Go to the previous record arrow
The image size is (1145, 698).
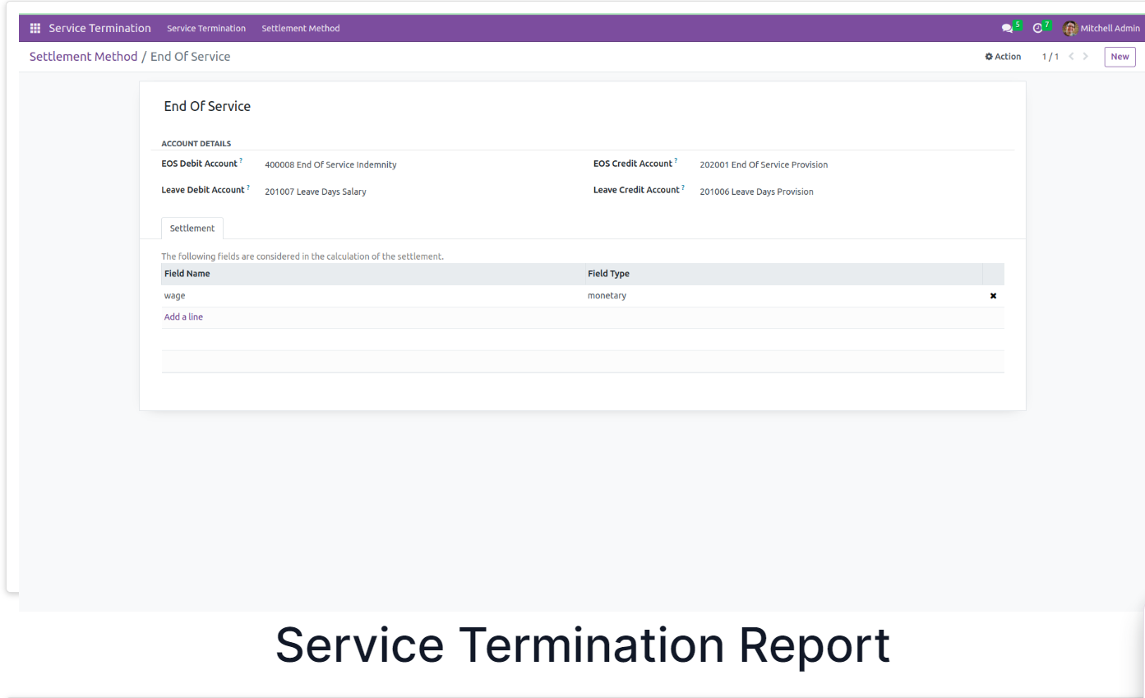pyautogui.click(x=1071, y=57)
